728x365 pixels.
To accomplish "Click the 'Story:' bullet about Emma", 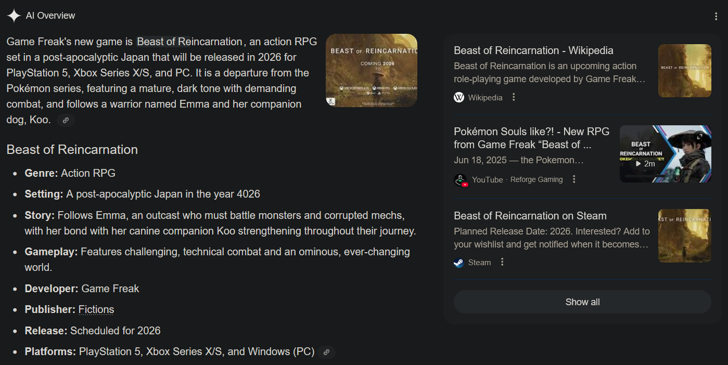I will click(x=221, y=223).
